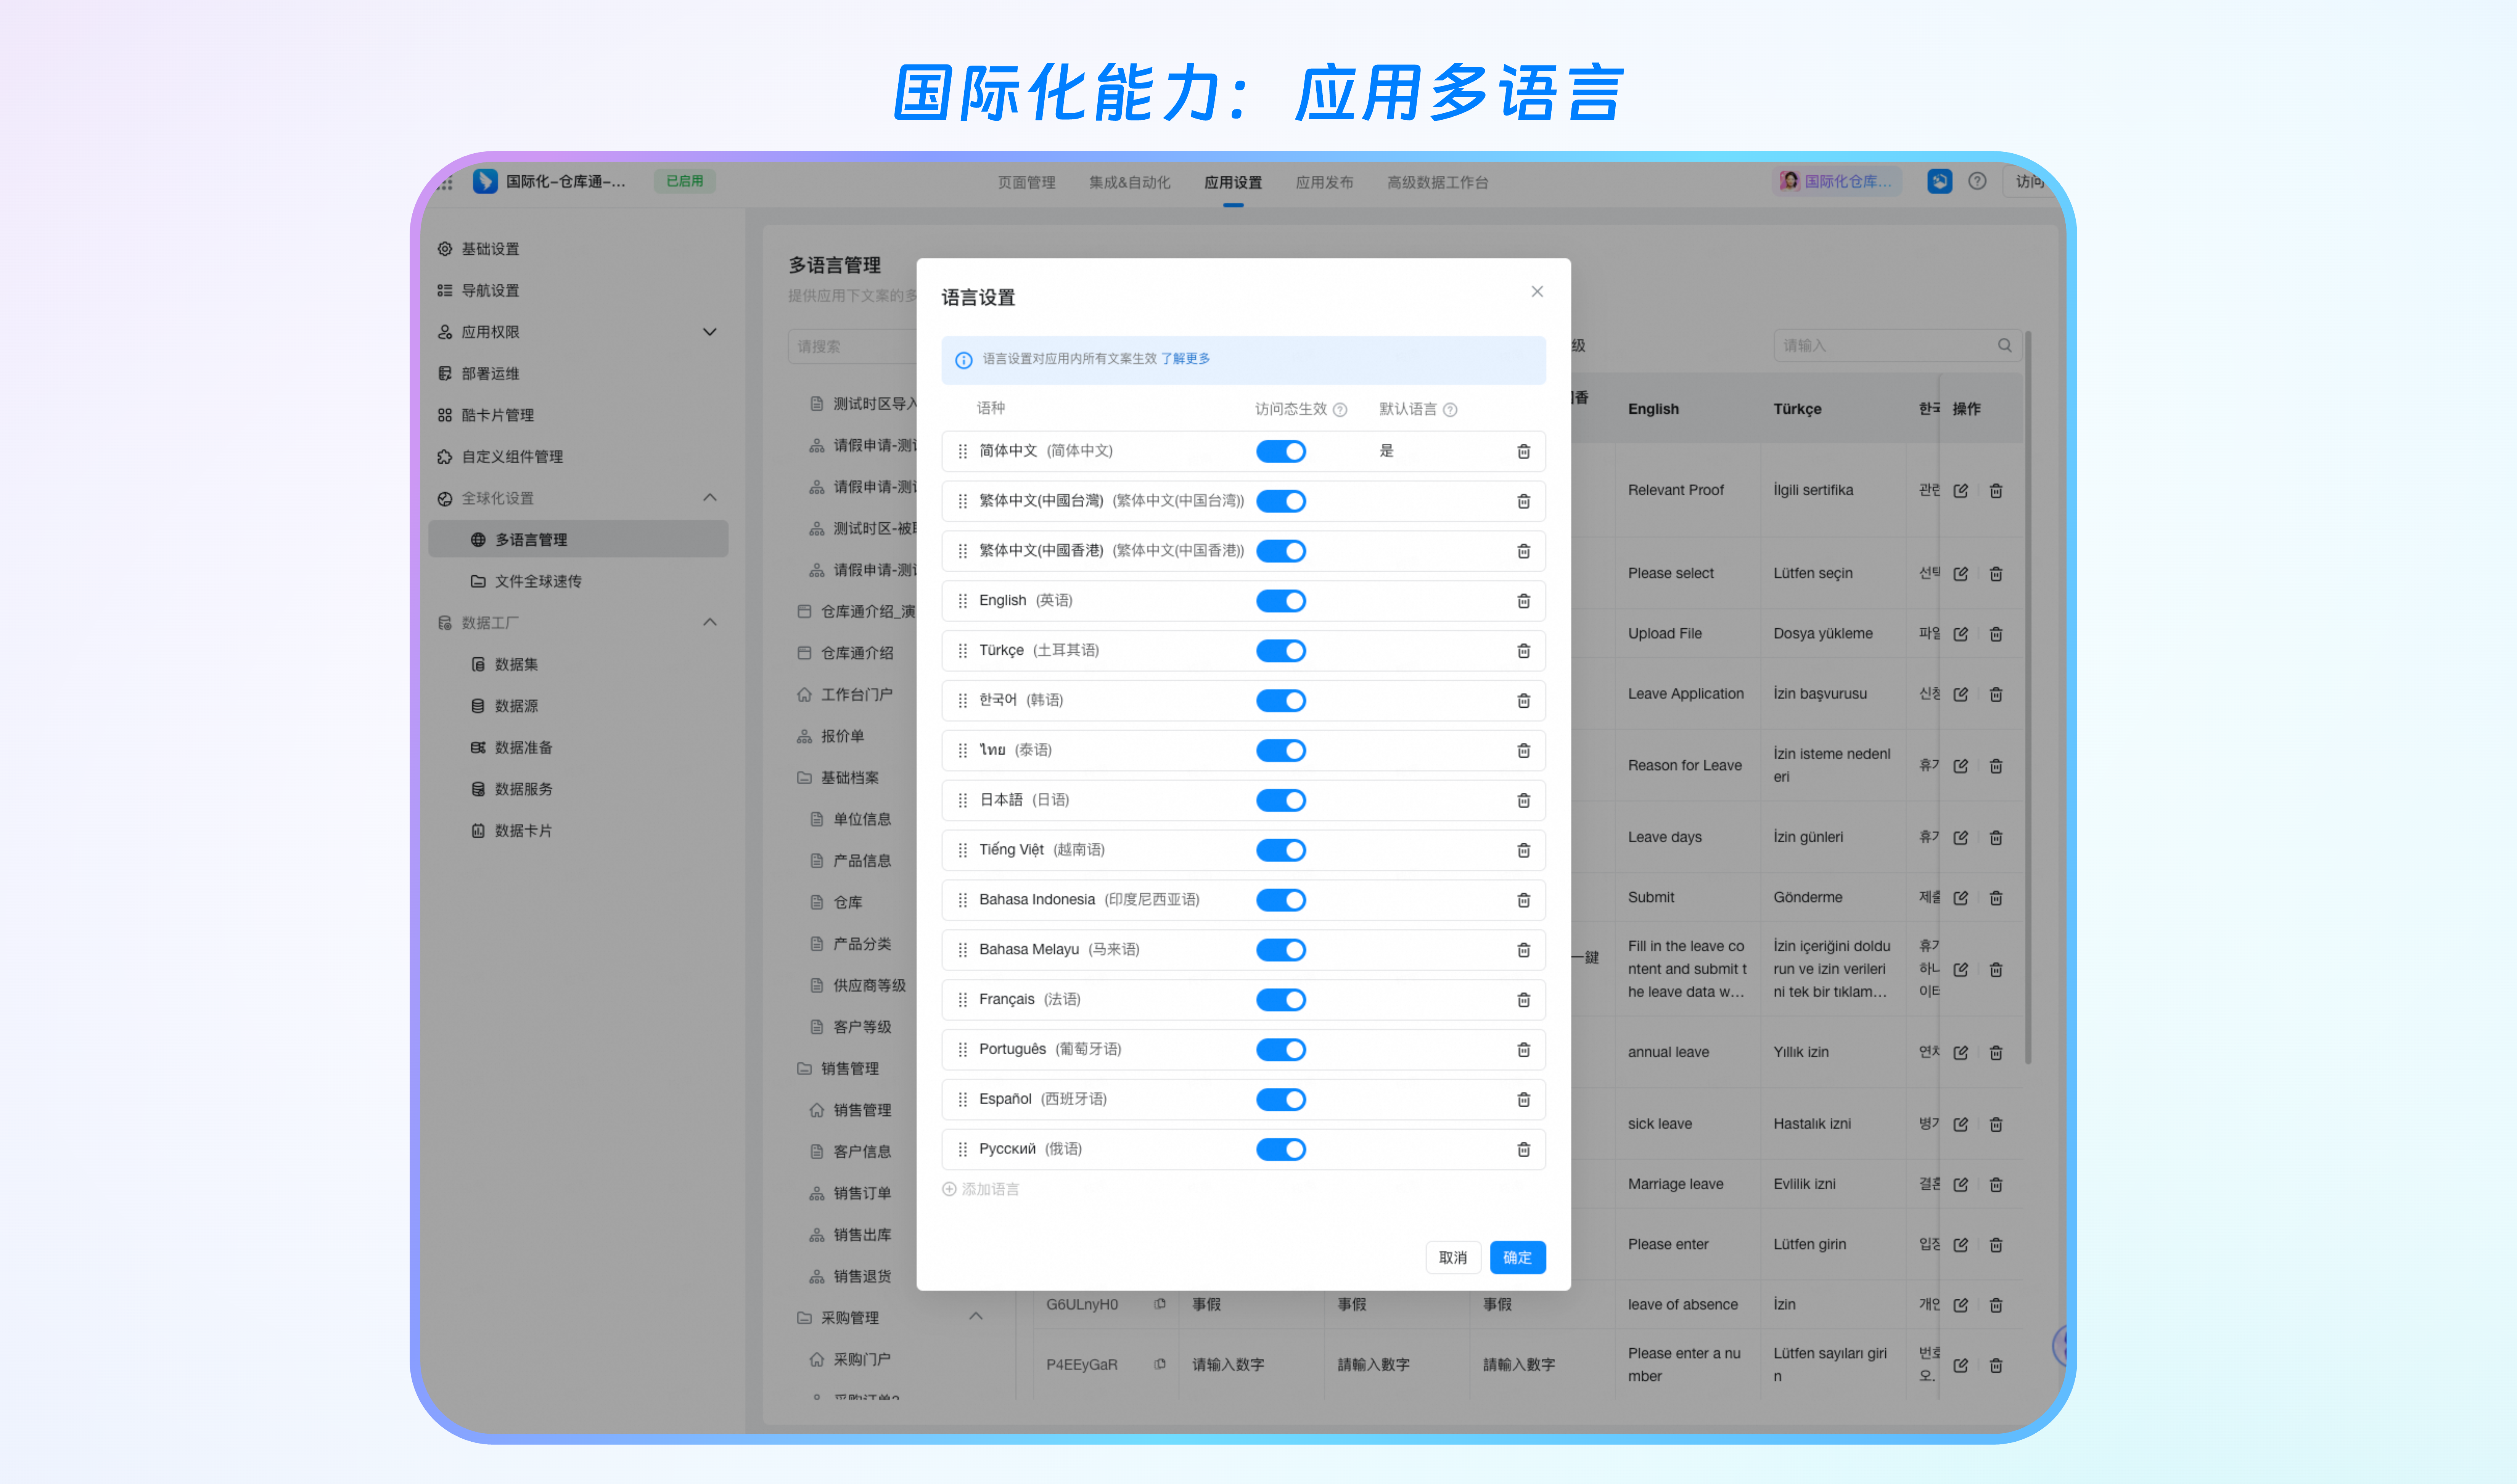The image size is (2517, 1484).
Task: Toggle 简体中文 access switch
Action: pyautogui.click(x=1281, y=451)
